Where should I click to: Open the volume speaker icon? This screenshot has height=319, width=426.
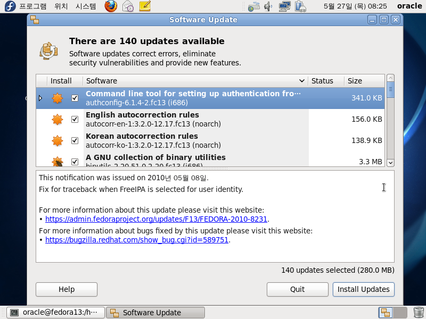(x=268, y=6)
